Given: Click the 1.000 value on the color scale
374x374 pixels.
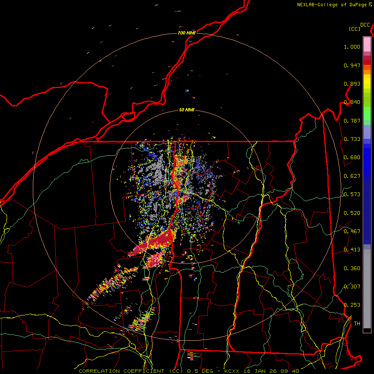Looking at the screenshot, I should [x=352, y=47].
